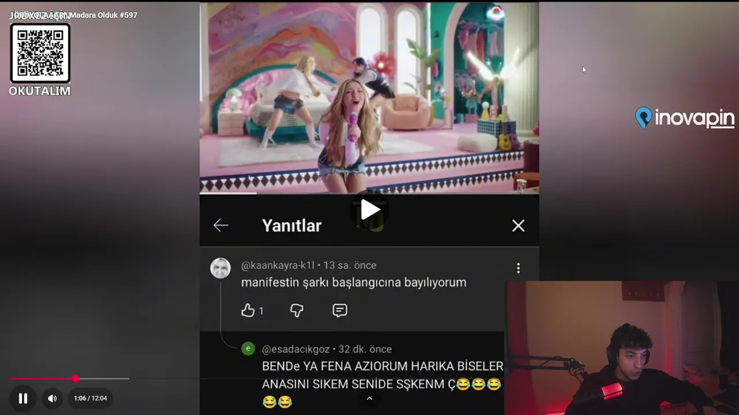Pause the video with the pause button
This screenshot has height=415, width=739.
click(23, 398)
